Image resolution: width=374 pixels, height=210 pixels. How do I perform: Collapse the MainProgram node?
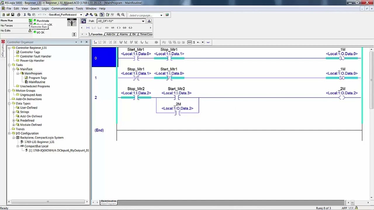pyautogui.click(x=18, y=73)
